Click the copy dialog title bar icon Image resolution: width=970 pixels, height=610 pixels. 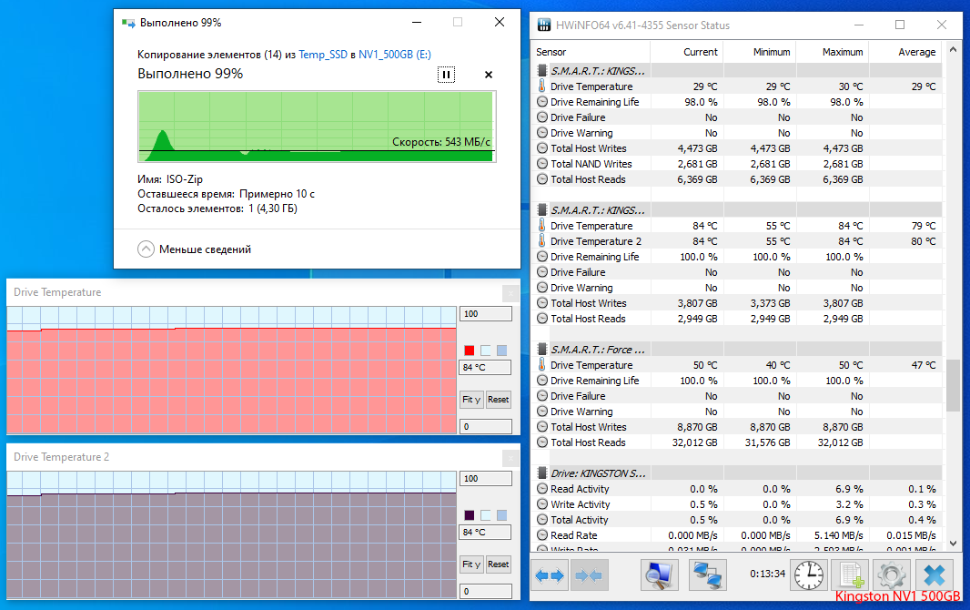[x=128, y=23]
